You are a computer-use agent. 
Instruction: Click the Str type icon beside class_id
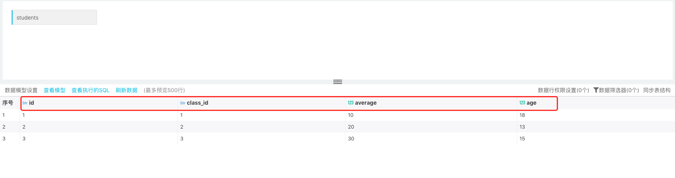click(183, 103)
